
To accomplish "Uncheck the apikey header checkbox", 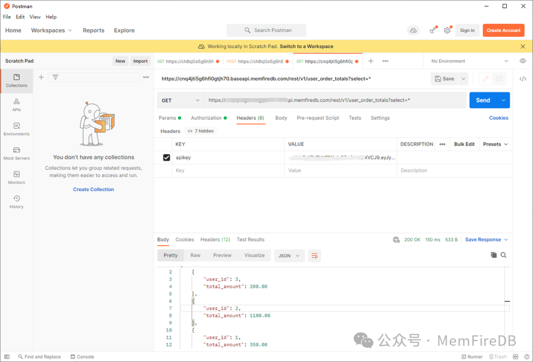I will click(x=167, y=157).
